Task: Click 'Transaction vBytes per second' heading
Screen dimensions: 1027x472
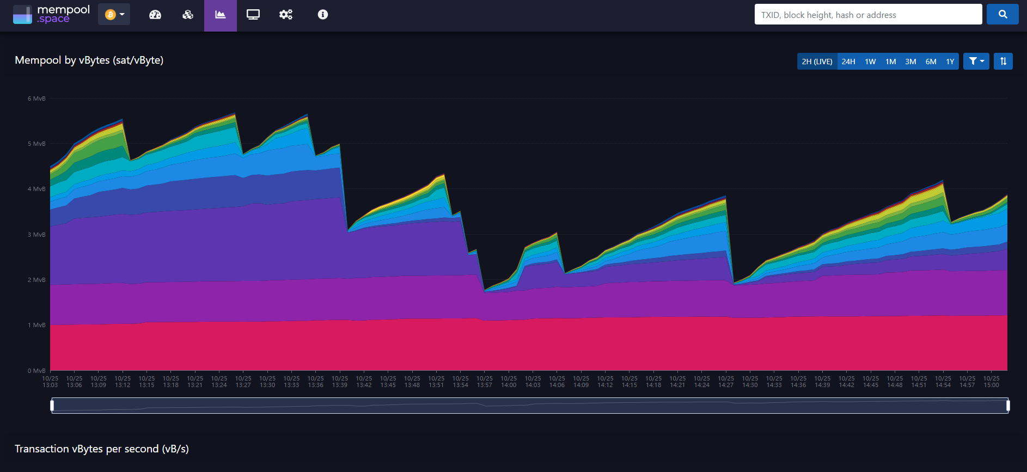Action: click(102, 449)
